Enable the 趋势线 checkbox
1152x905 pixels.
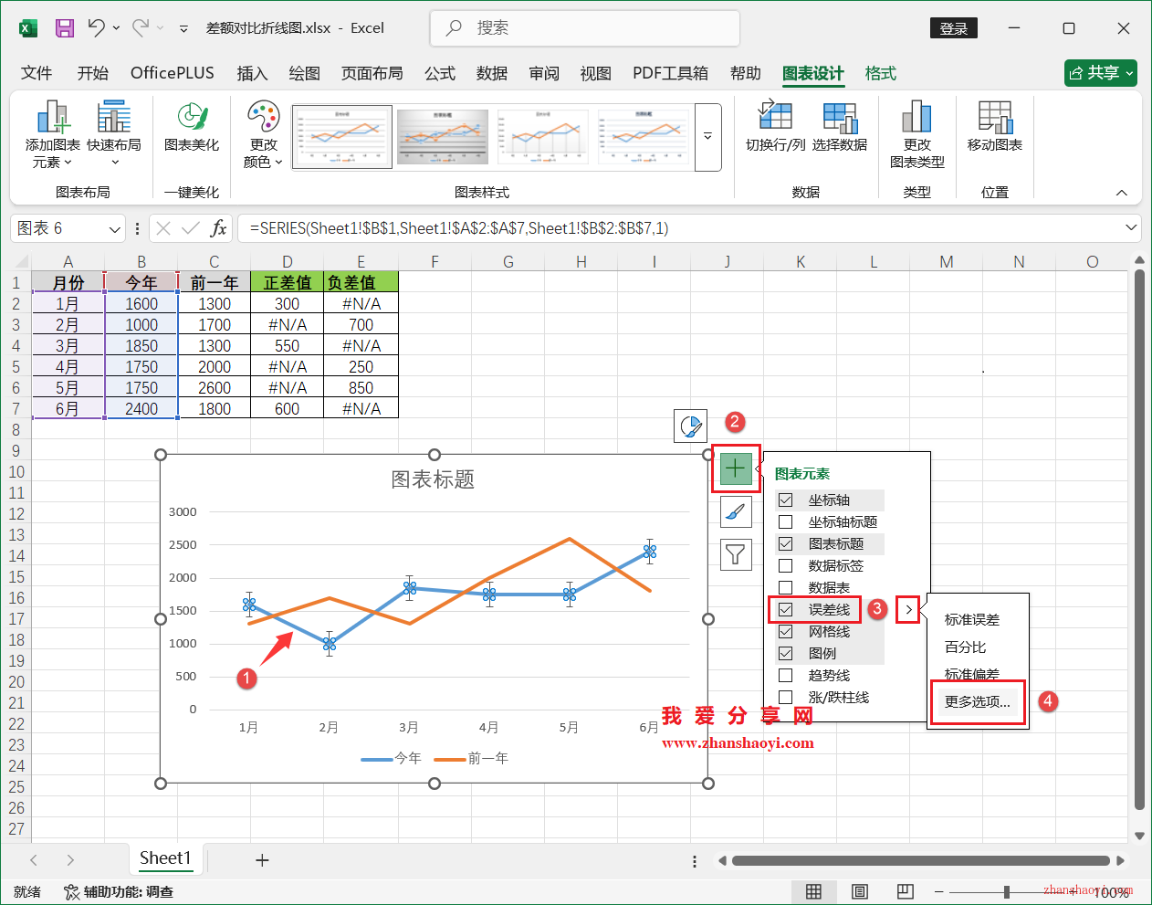(786, 675)
